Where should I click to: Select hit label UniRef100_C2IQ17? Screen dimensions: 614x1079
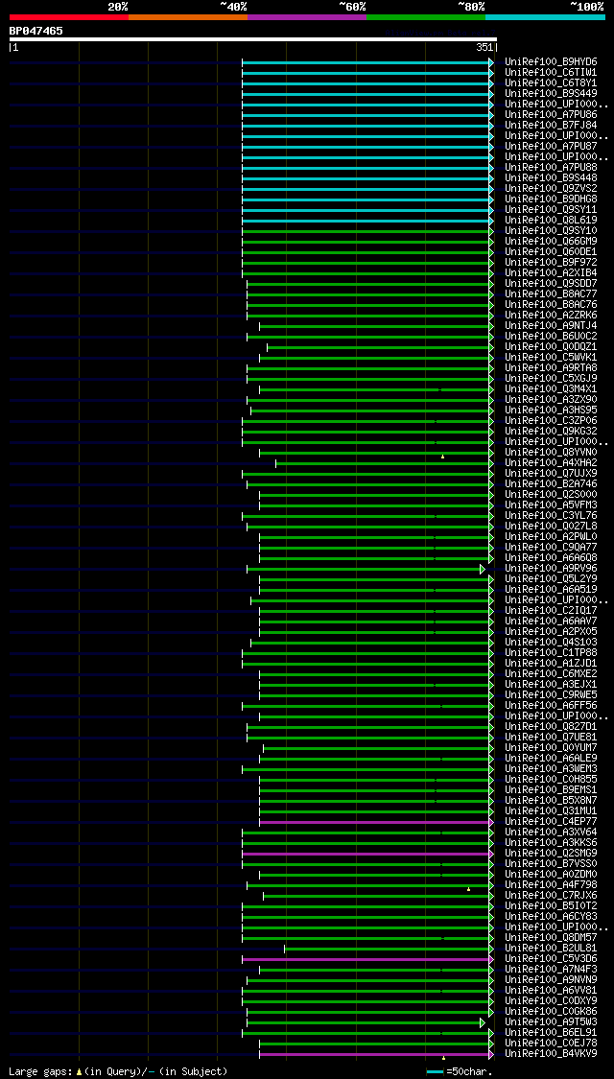[x=551, y=610]
